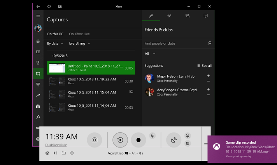Click the search magnifier in Friends panel
This screenshot has width=277, height=165.
pyautogui.click(x=209, y=43)
